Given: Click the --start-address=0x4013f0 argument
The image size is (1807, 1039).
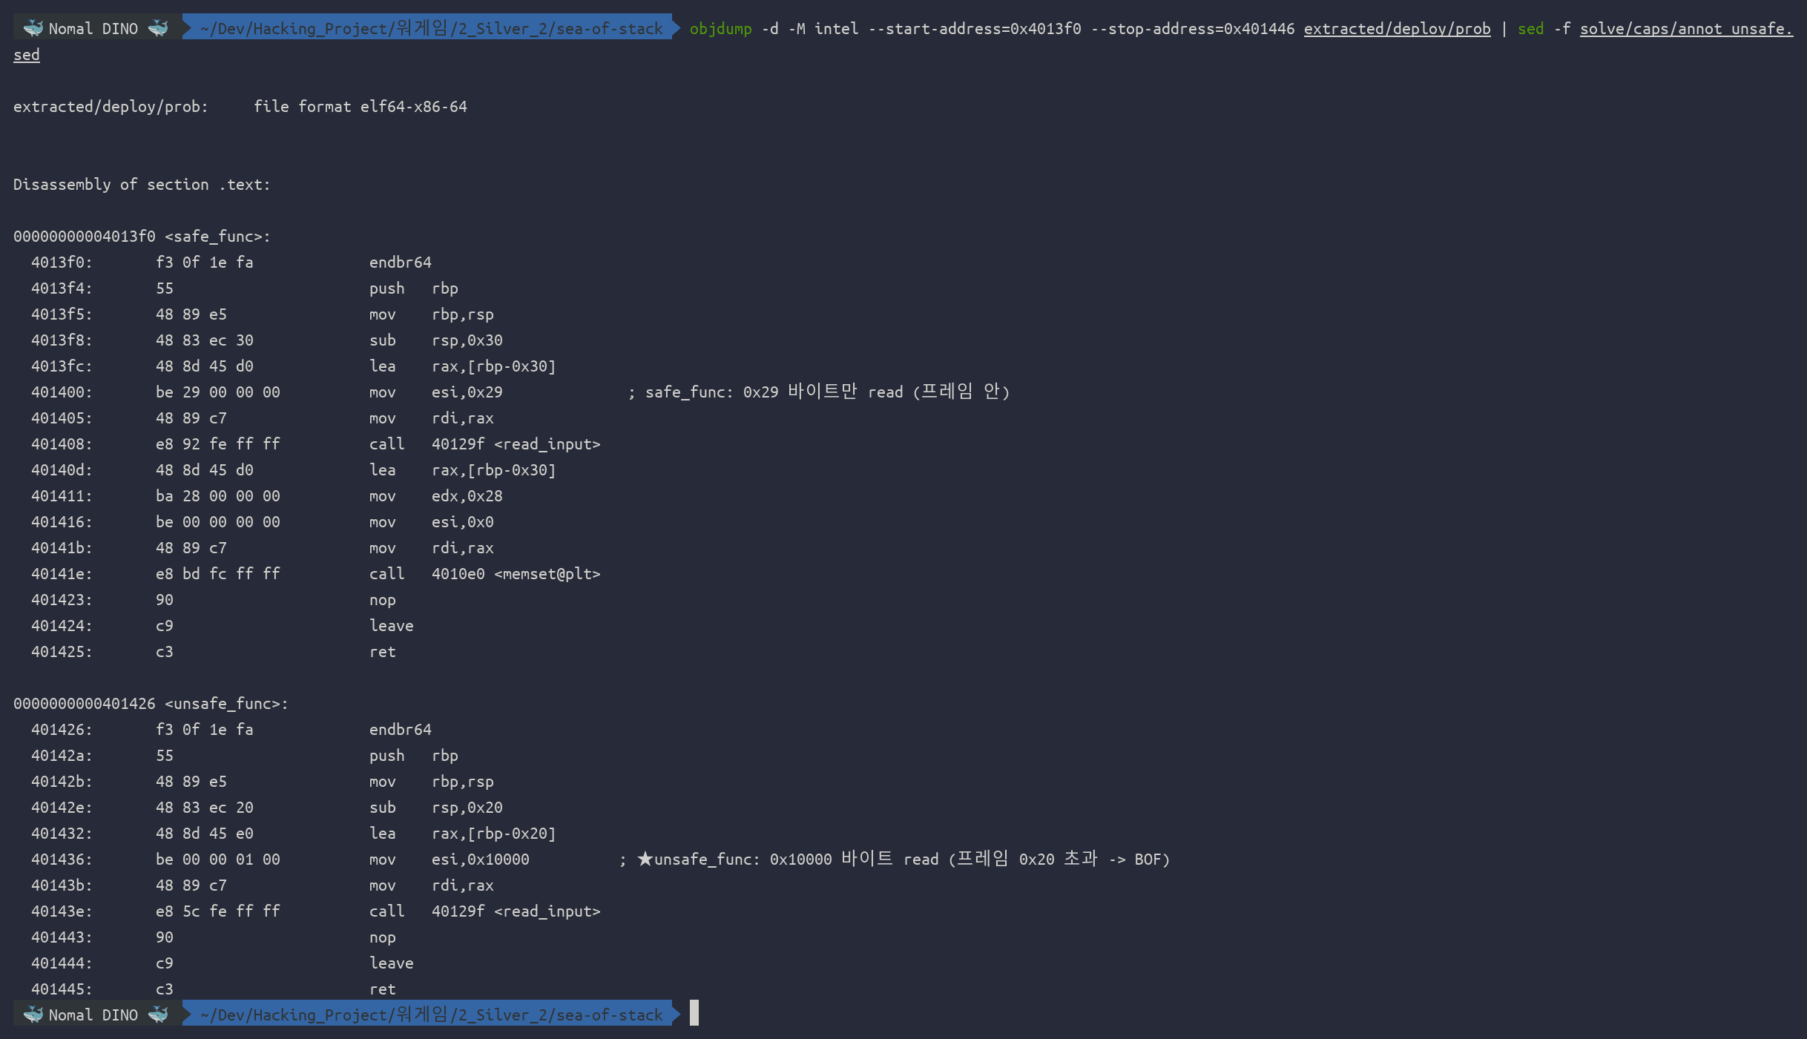Looking at the screenshot, I should click(x=975, y=29).
